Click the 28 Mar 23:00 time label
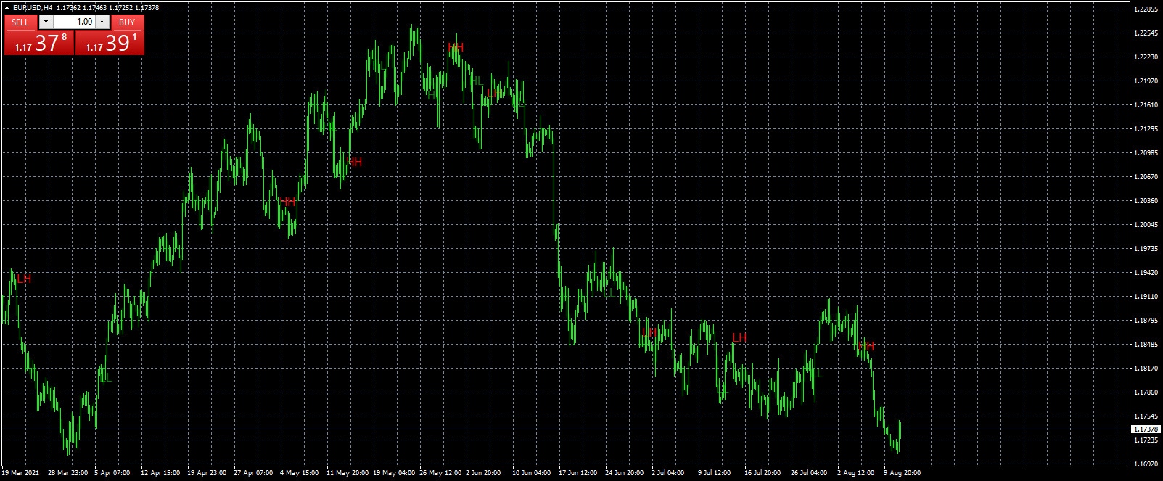 tap(67, 473)
